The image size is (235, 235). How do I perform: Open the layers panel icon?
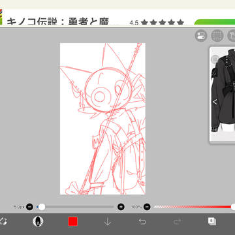(x=212, y=221)
